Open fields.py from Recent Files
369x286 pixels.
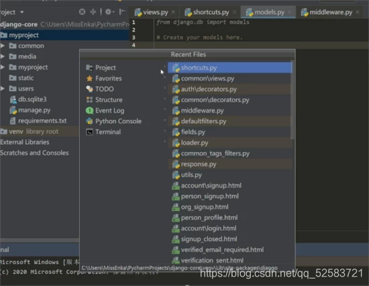click(229, 132)
